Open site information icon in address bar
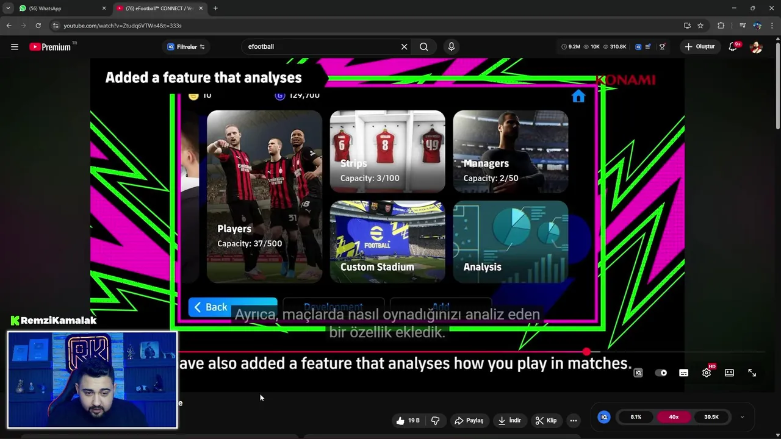This screenshot has width=781, height=439. point(56,26)
